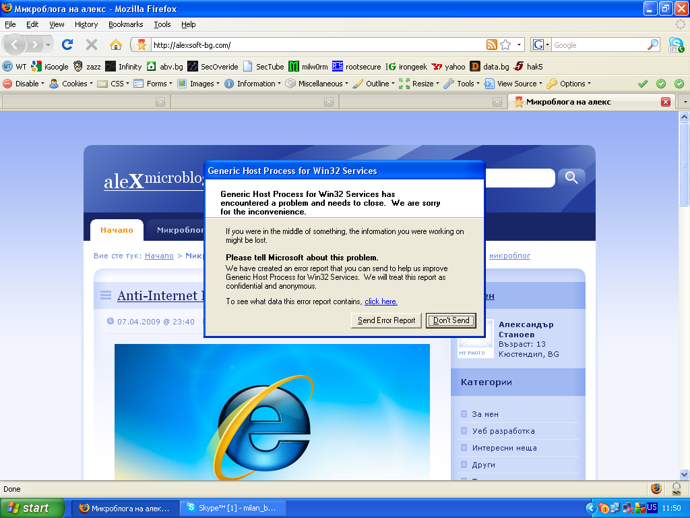Switch to the Микроблога на алекс tab
This screenshot has height=518, width=690.
(590, 102)
